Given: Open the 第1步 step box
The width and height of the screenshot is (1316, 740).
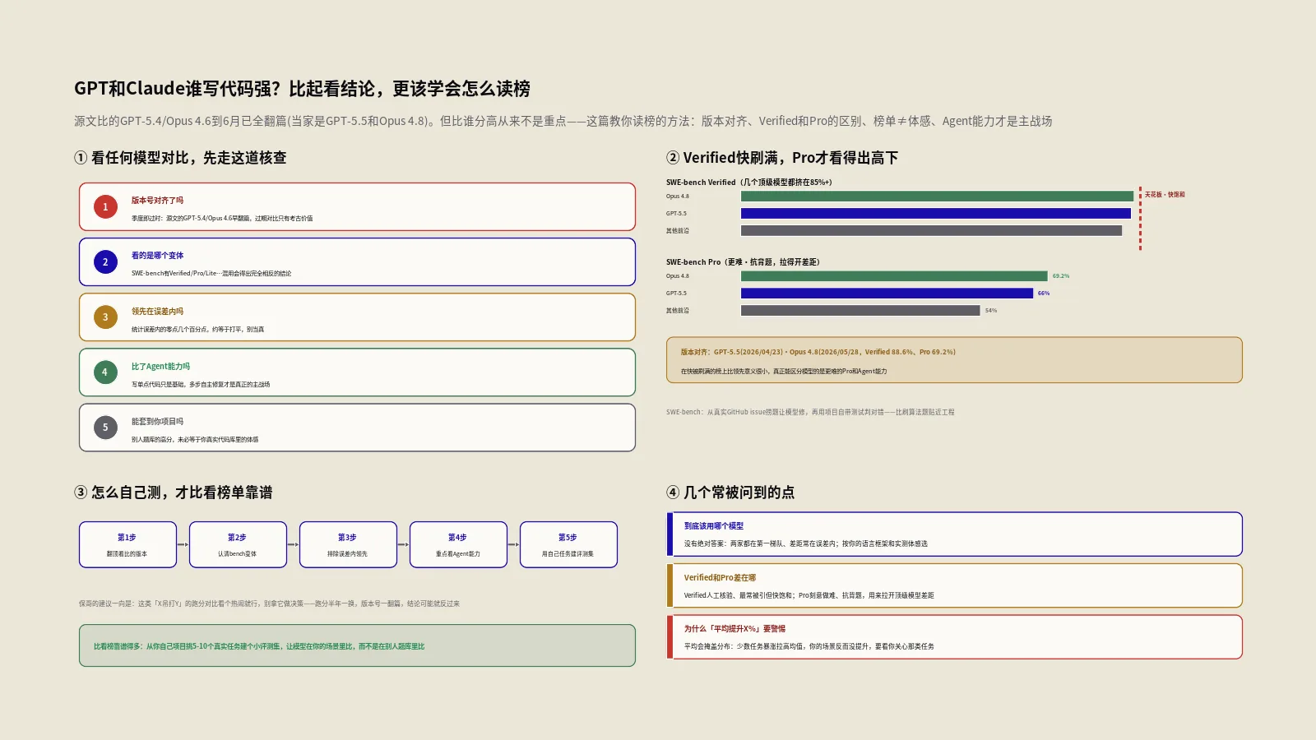Looking at the screenshot, I should tap(127, 544).
